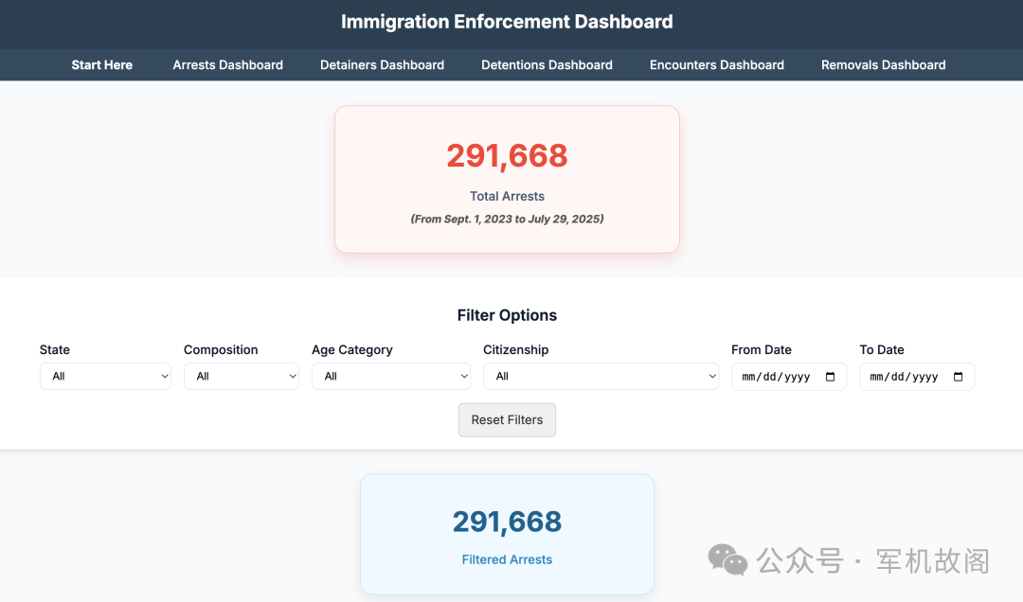Click into the To Date text field

(905, 377)
